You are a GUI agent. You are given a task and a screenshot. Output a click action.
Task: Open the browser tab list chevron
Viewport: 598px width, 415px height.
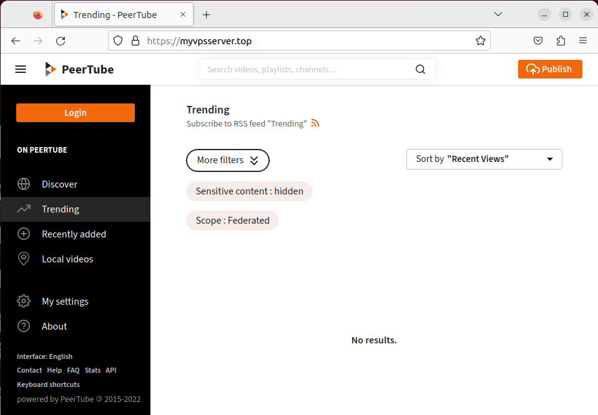pos(498,14)
